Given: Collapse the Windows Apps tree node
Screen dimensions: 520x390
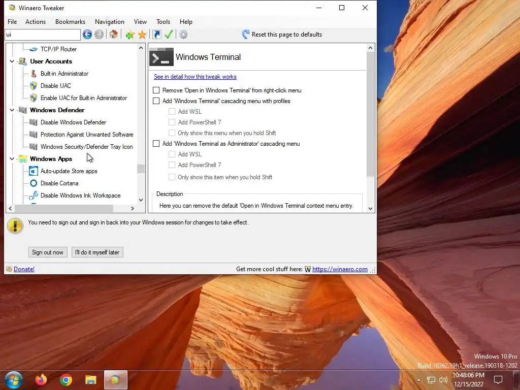Looking at the screenshot, I should point(12,159).
